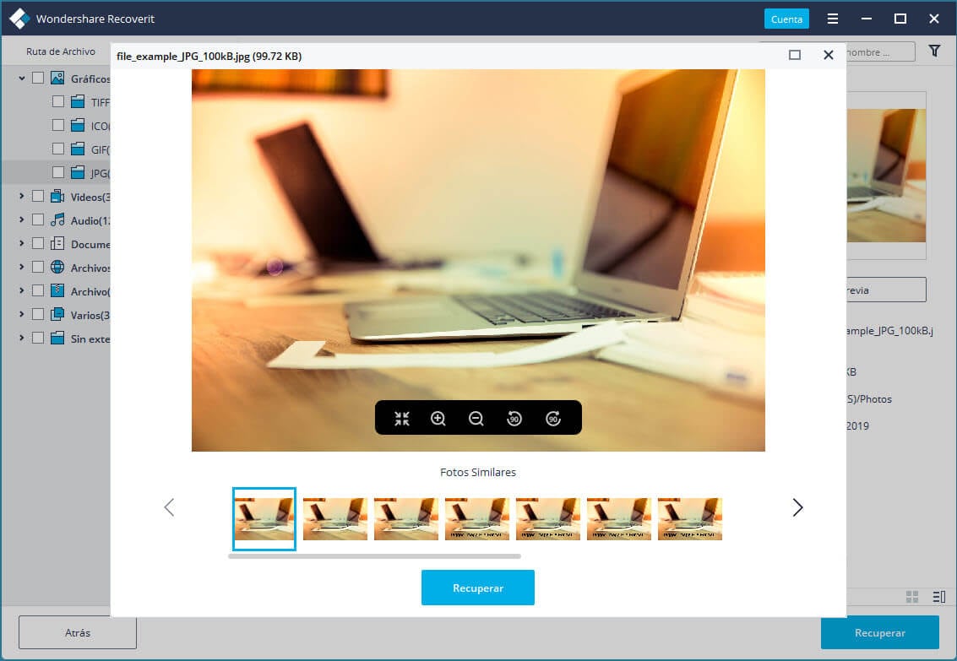Click the Wondershare Recoverit logo
The width and height of the screenshot is (957, 661).
click(x=19, y=19)
